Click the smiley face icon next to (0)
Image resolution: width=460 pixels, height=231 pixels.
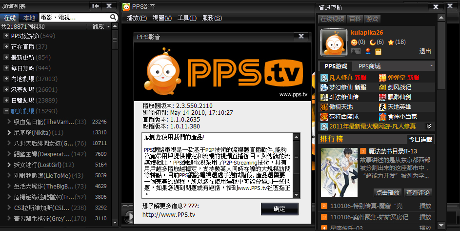tap(354, 42)
